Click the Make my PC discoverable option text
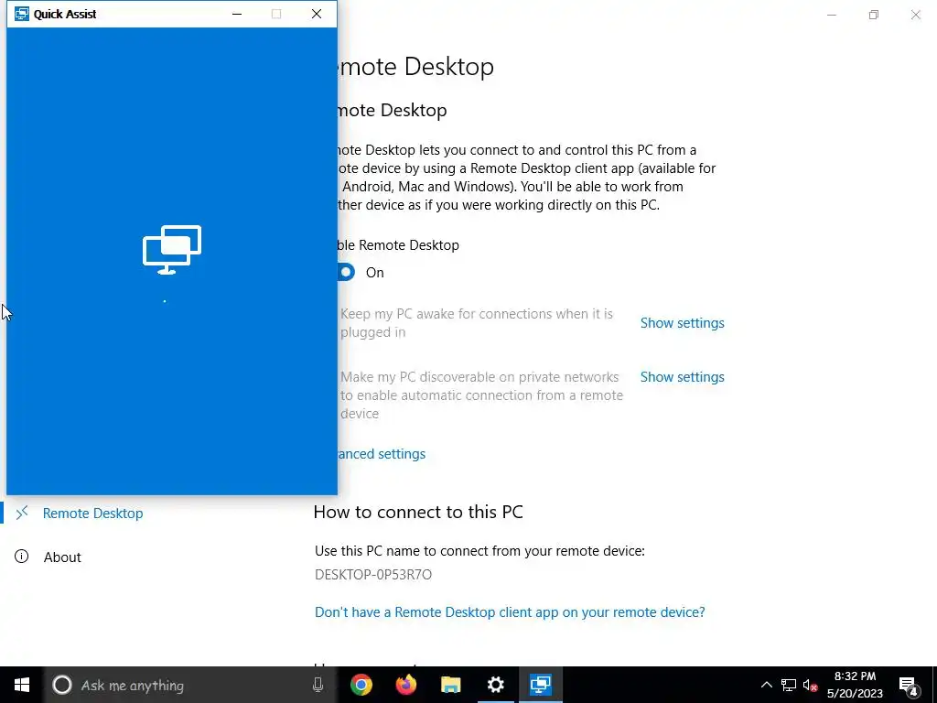The height and width of the screenshot is (703, 937). [x=481, y=395]
